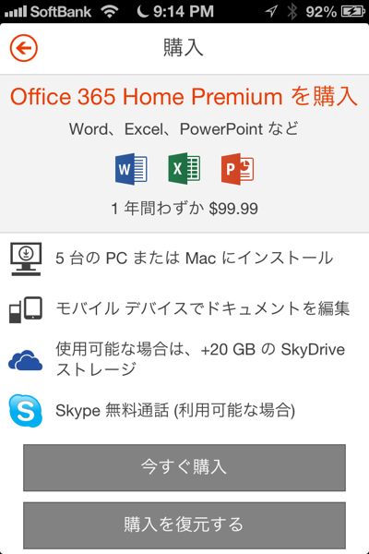The height and width of the screenshot is (554, 369).
Task: Tap the Word、Excel、PowerPoint subtitle text
Action: (x=184, y=128)
